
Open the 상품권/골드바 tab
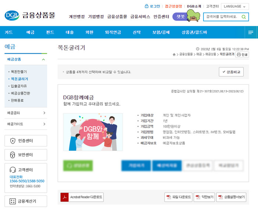pyautogui.click(x=194, y=32)
